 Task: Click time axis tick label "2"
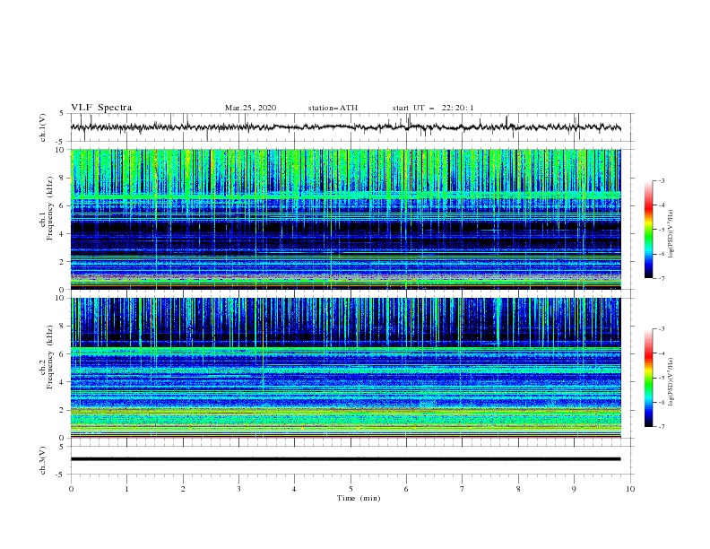click(183, 489)
